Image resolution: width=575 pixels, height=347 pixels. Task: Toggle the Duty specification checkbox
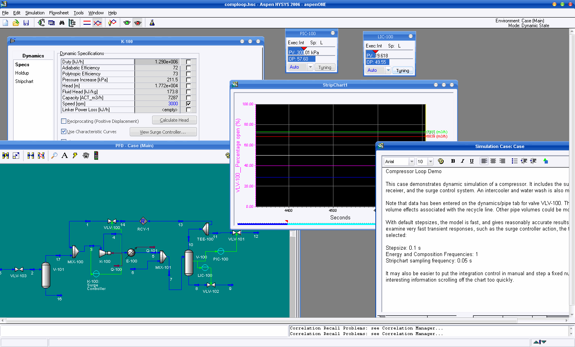pos(188,62)
